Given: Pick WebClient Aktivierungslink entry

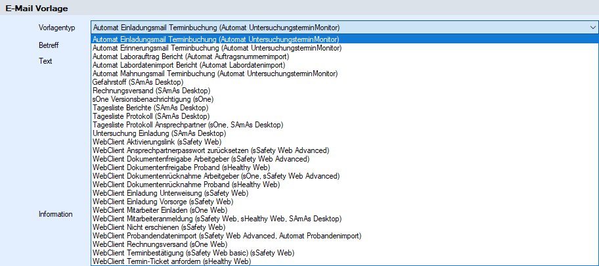Looking at the screenshot, I should [345, 142].
